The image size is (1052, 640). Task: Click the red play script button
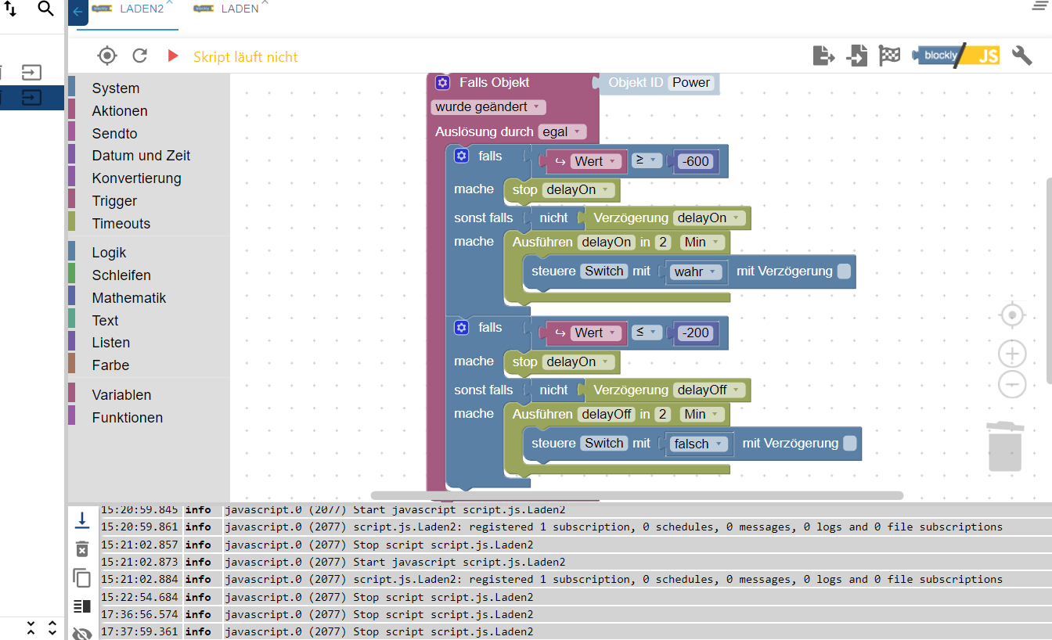tap(173, 56)
